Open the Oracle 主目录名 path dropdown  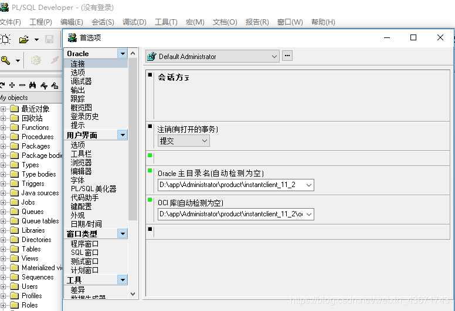[309, 185]
